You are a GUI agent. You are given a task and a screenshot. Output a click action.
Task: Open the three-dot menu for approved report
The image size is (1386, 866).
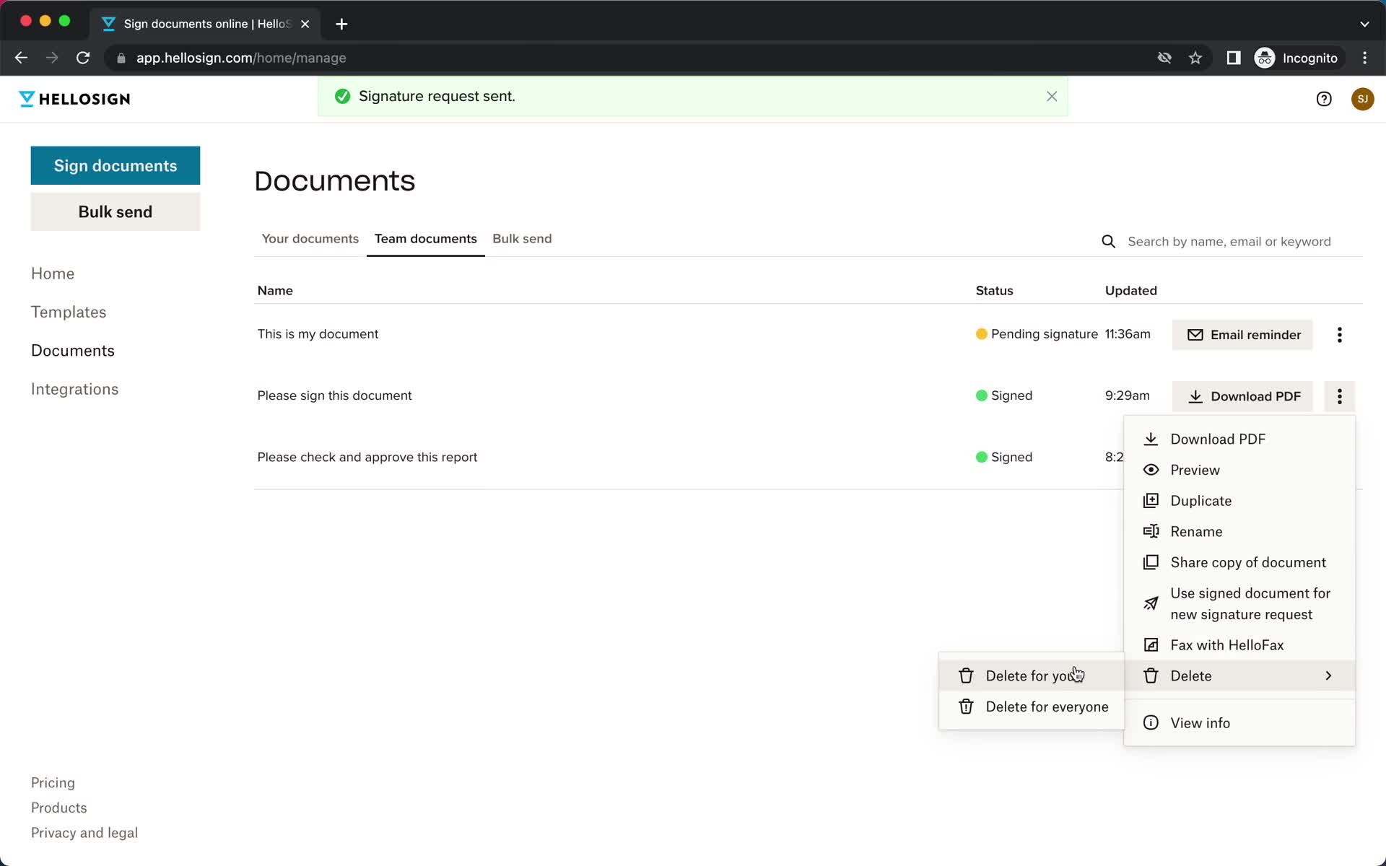[1339, 457]
